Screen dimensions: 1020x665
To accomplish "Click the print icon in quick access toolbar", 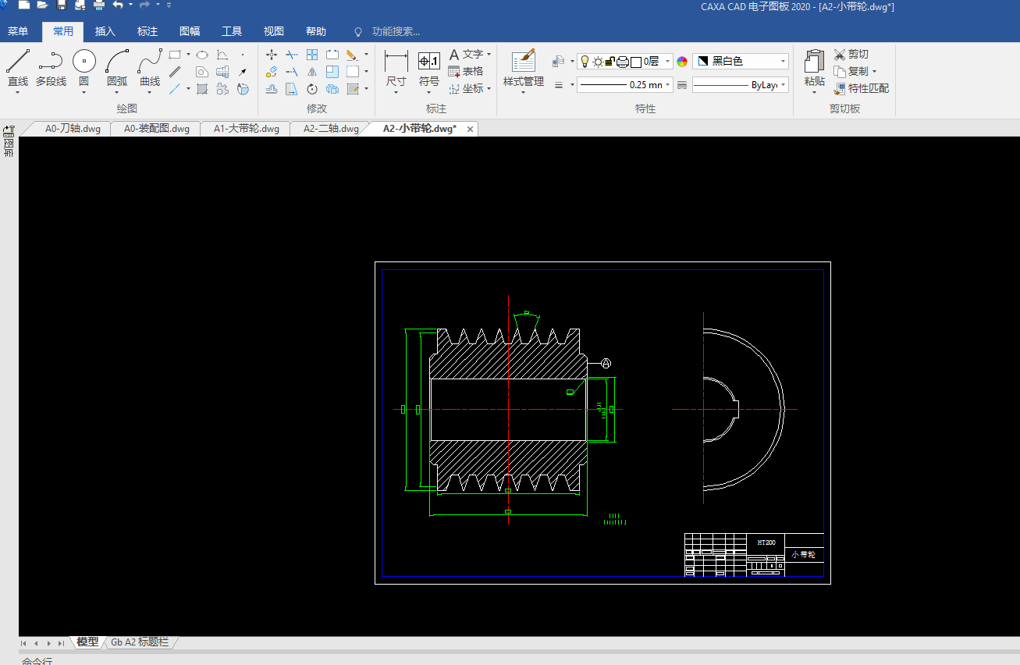I will tap(99, 5).
